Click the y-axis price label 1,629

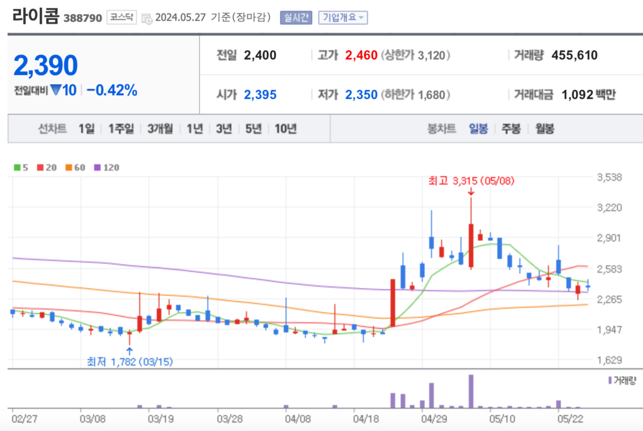point(609,360)
